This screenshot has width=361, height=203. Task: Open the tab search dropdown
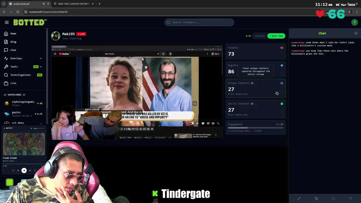pos(3,4)
